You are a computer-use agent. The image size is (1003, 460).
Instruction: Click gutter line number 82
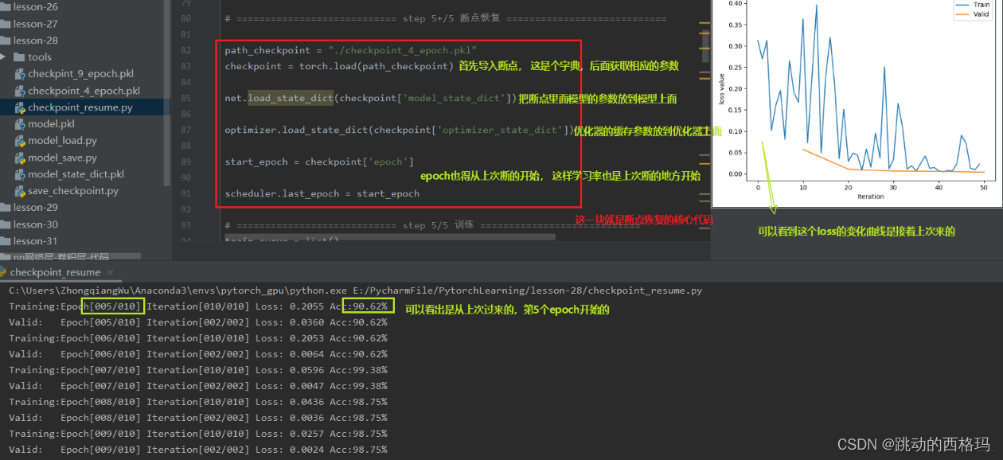pos(185,50)
